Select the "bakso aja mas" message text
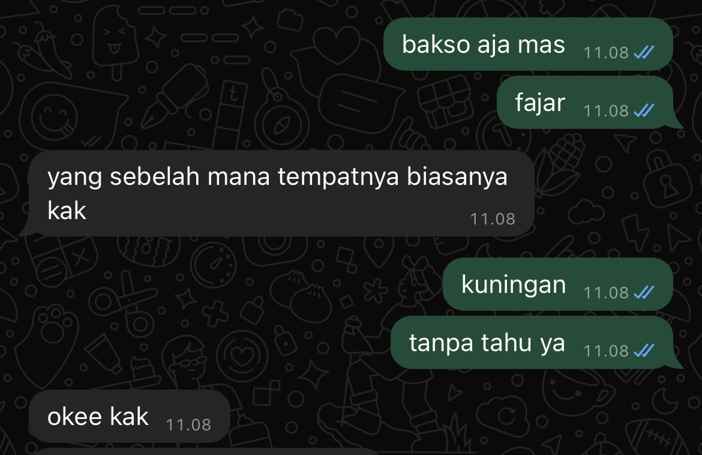Viewport: 702px width, 455px height. [x=484, y=45]
